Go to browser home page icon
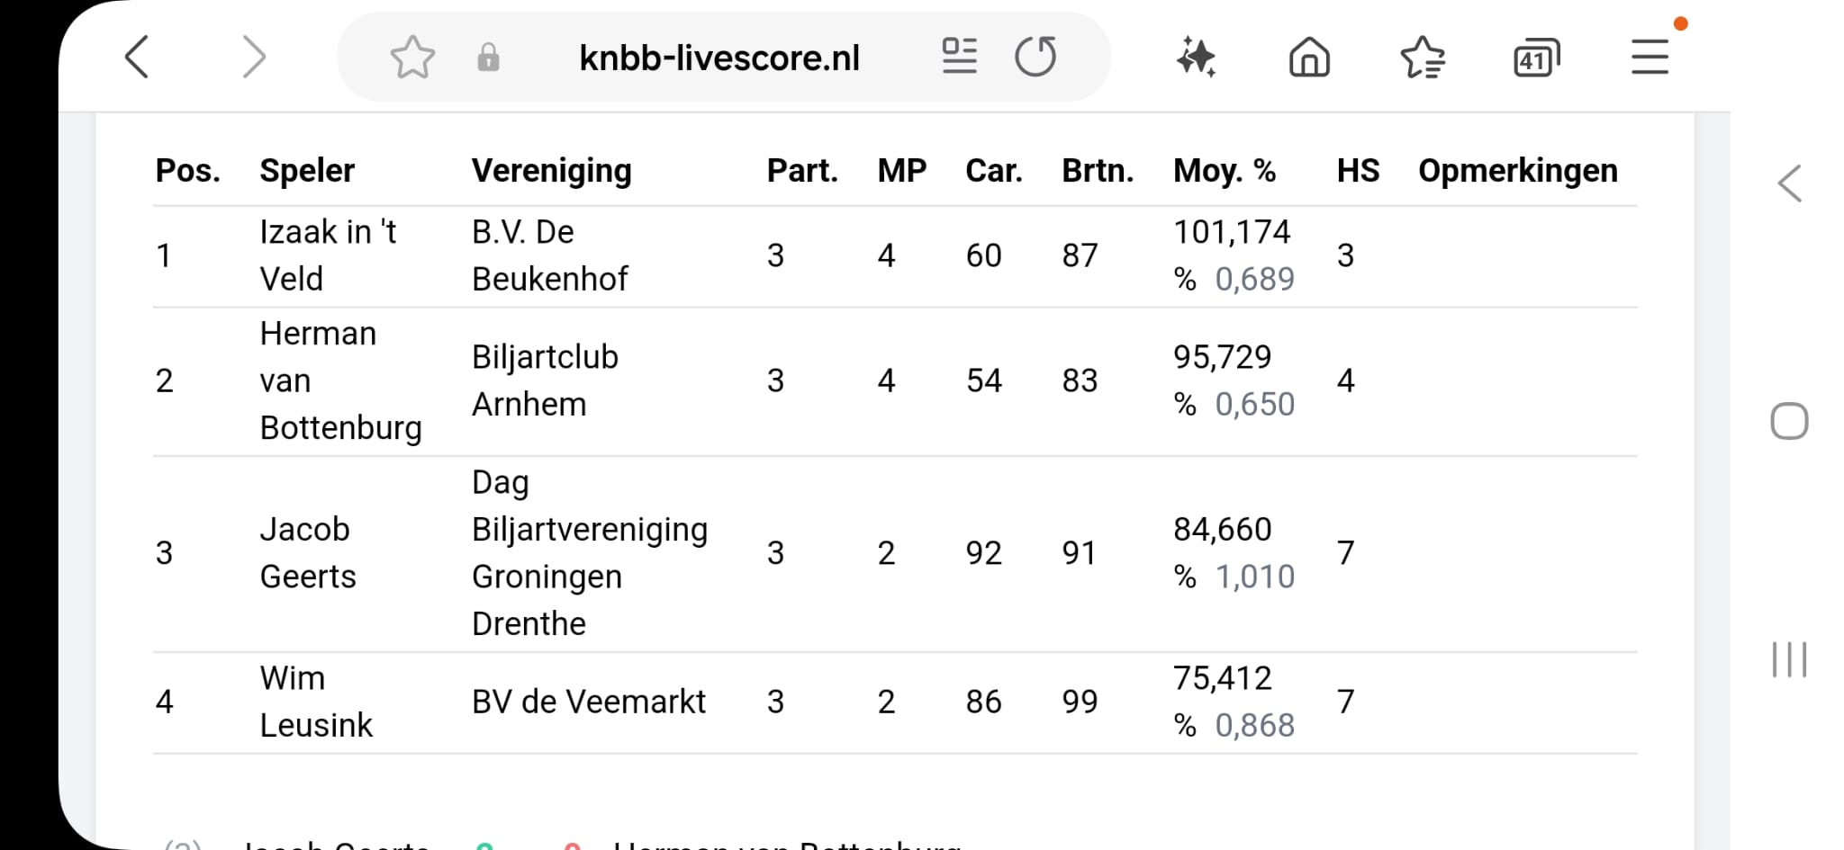1844x850 pixels. point(1309,58)
